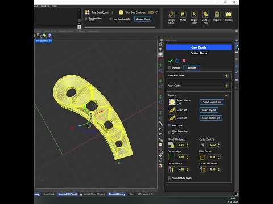
Task: Click the Metal Thickness icon
Action: pos(171,145)
